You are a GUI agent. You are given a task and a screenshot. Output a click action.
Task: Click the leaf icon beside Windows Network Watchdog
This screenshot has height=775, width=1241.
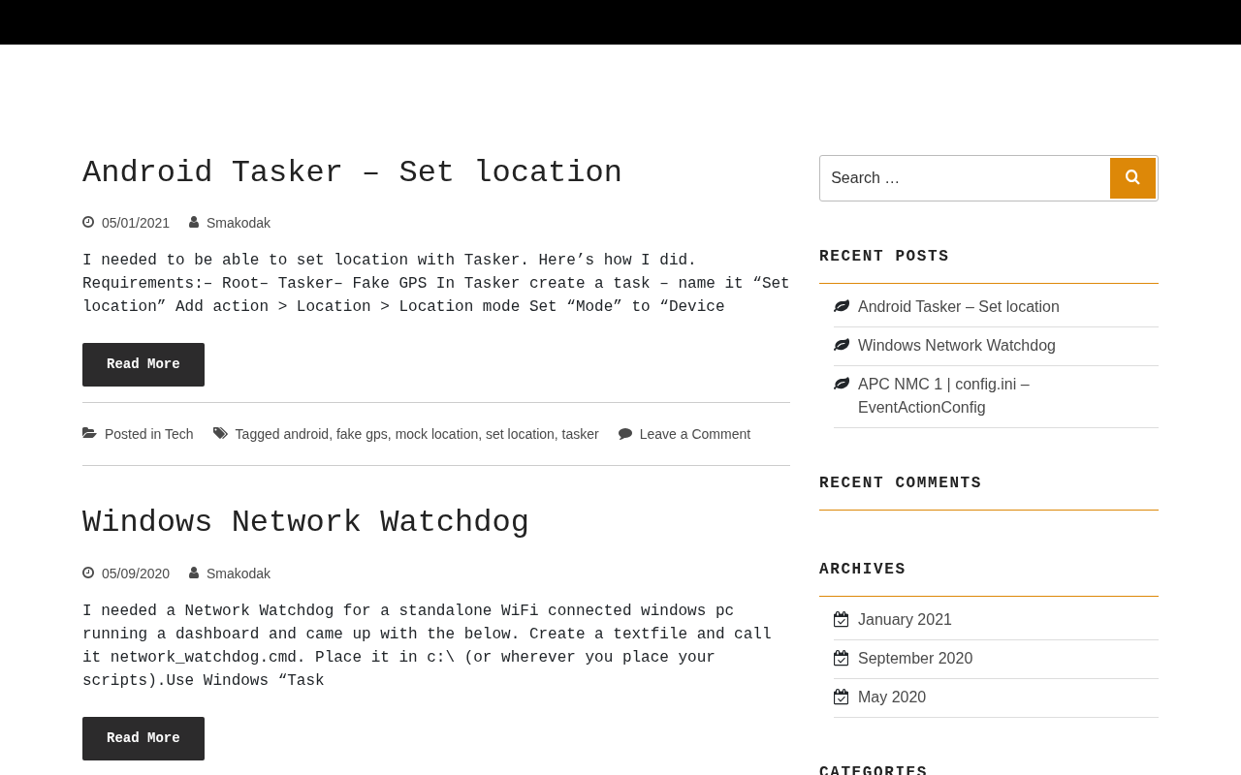842,345
